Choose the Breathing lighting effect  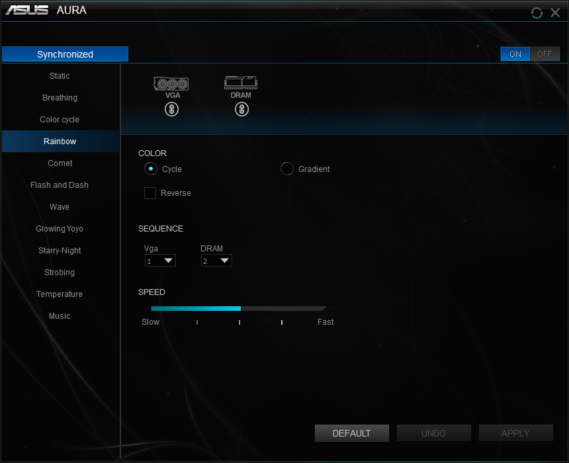click(60, 98)
